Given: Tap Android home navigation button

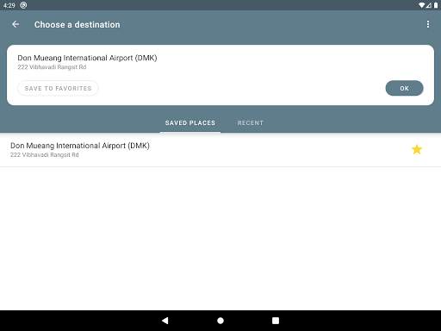Looking at the screenshot, I should pyautogui.click(x=220, y=321).
